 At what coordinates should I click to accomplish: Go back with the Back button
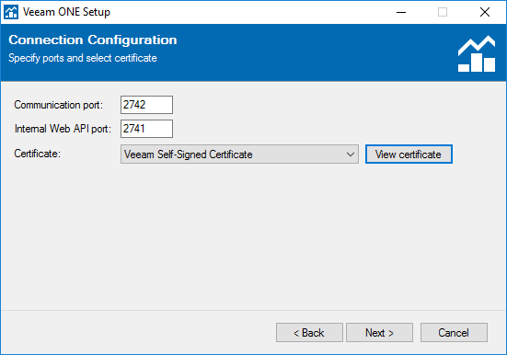tap(309, 332)
